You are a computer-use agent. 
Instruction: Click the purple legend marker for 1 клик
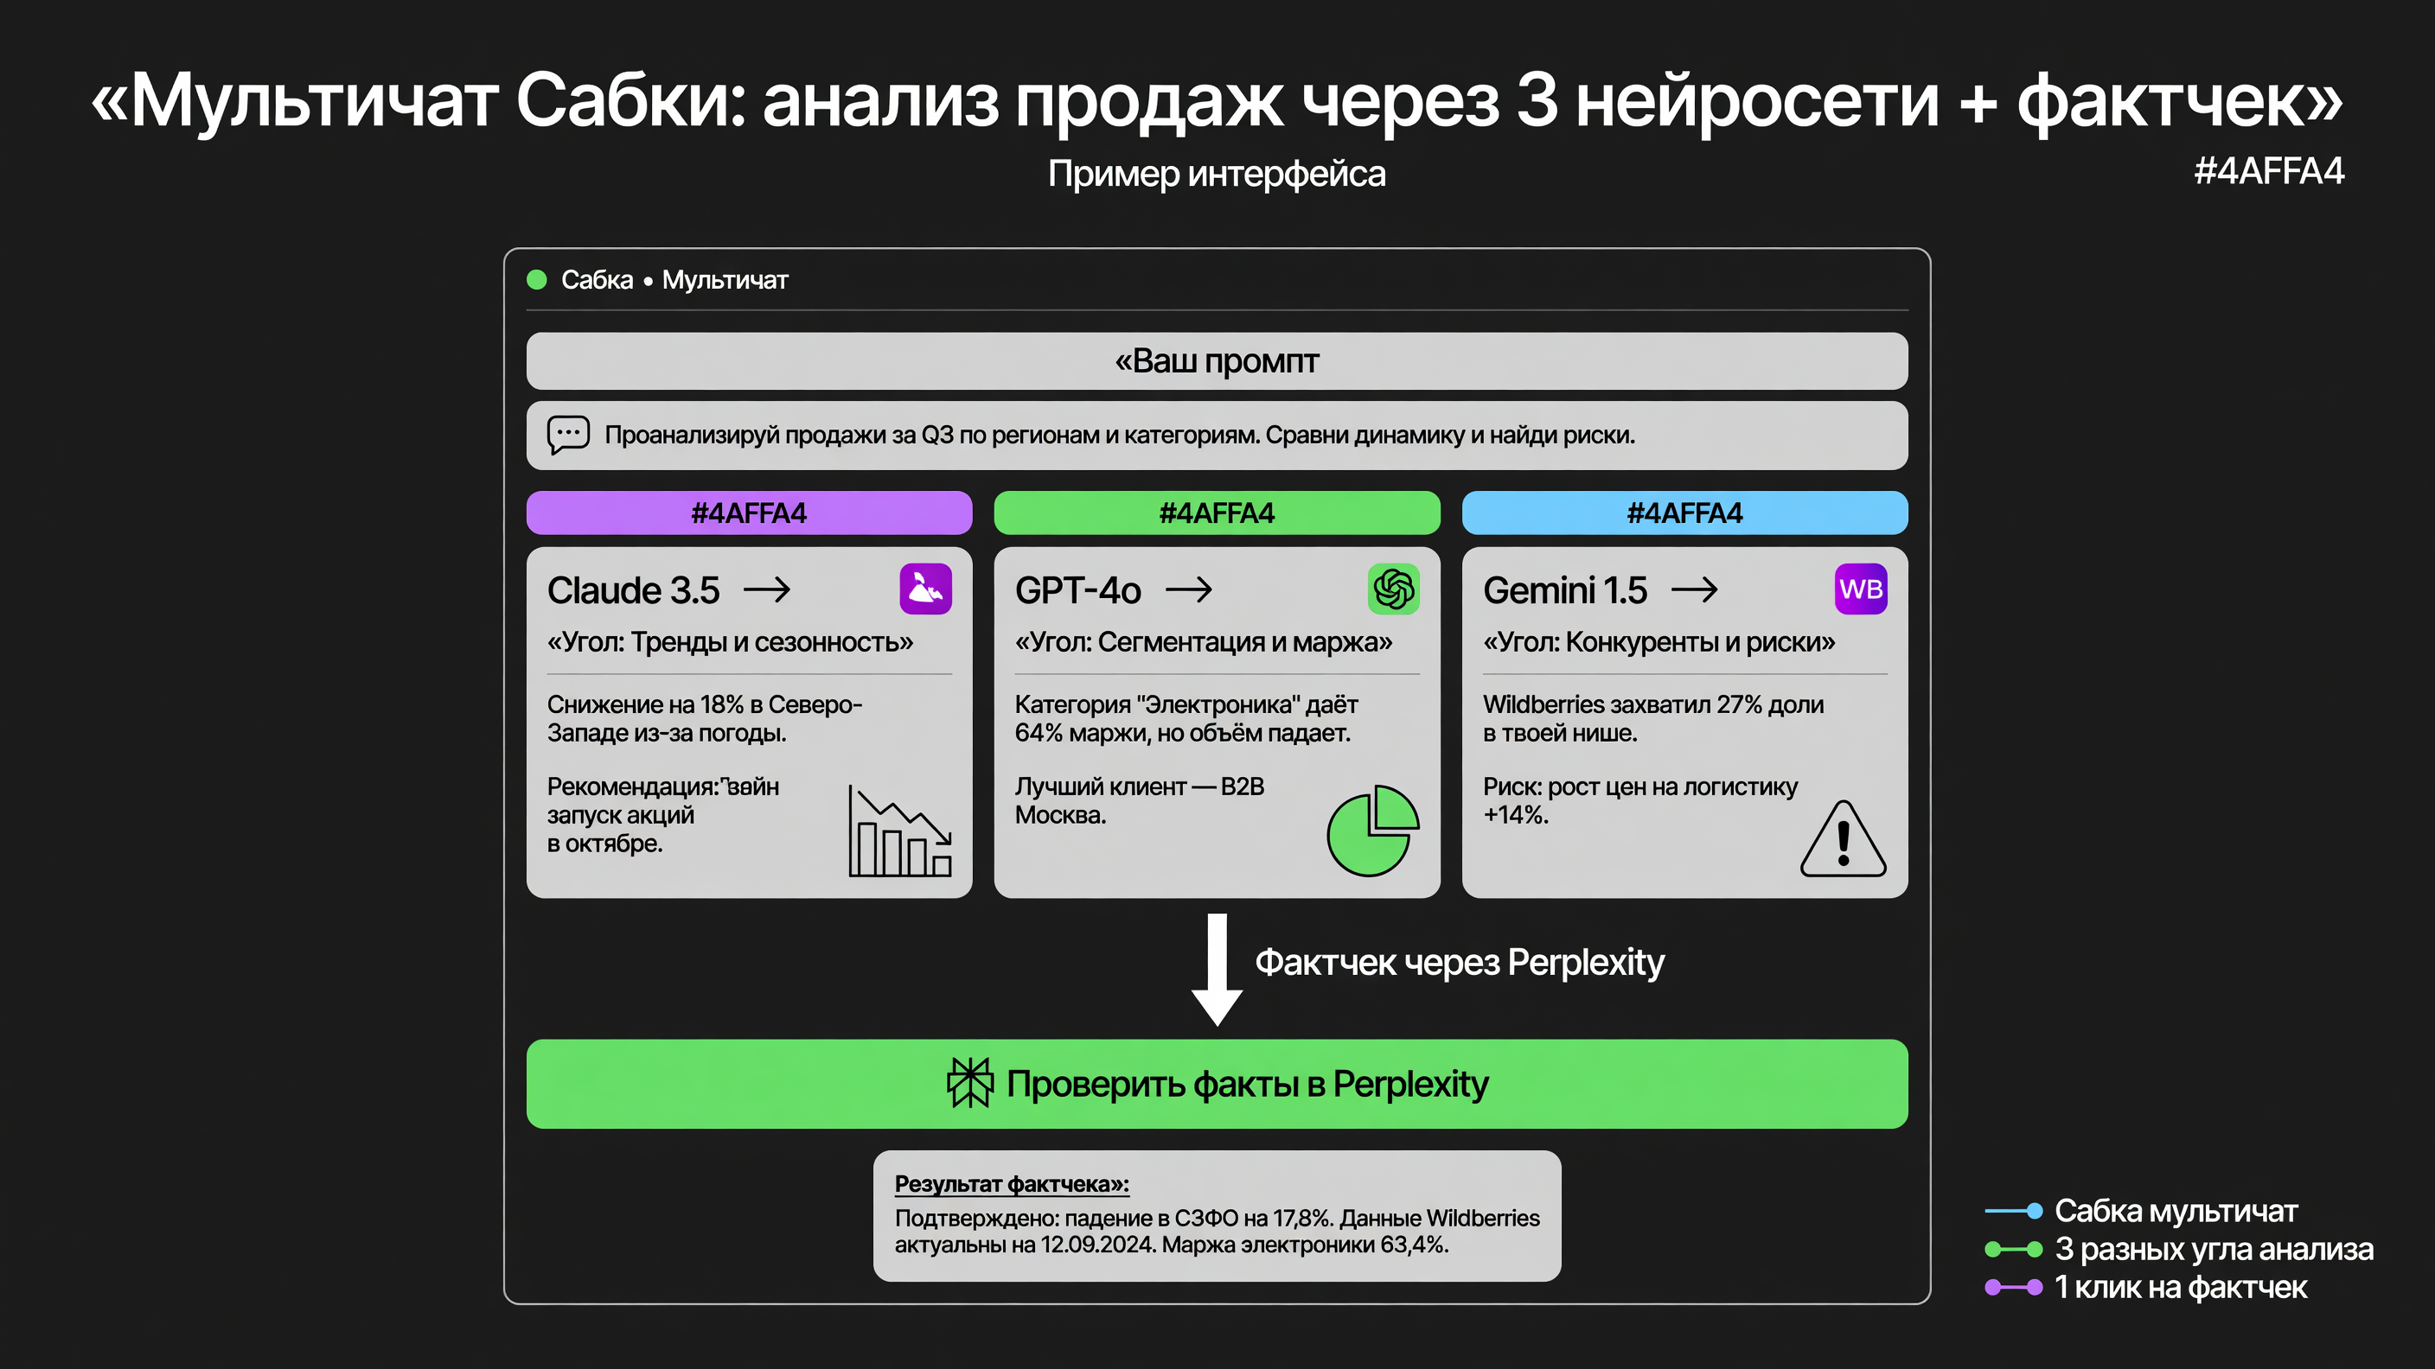click(2013, 1287)
